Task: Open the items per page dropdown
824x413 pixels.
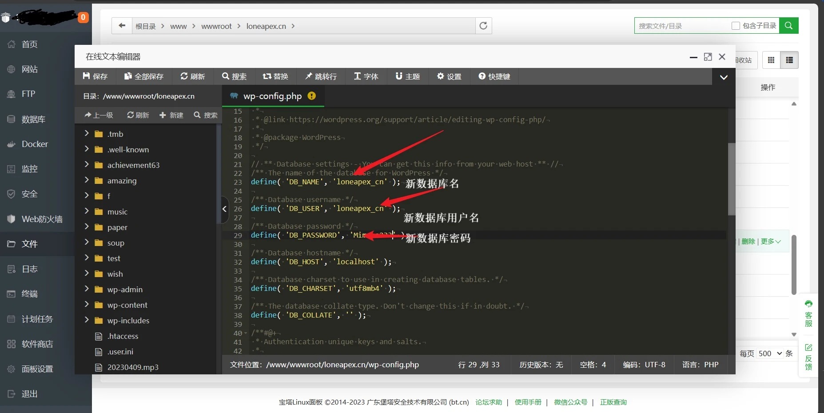Action: point(770,353)
